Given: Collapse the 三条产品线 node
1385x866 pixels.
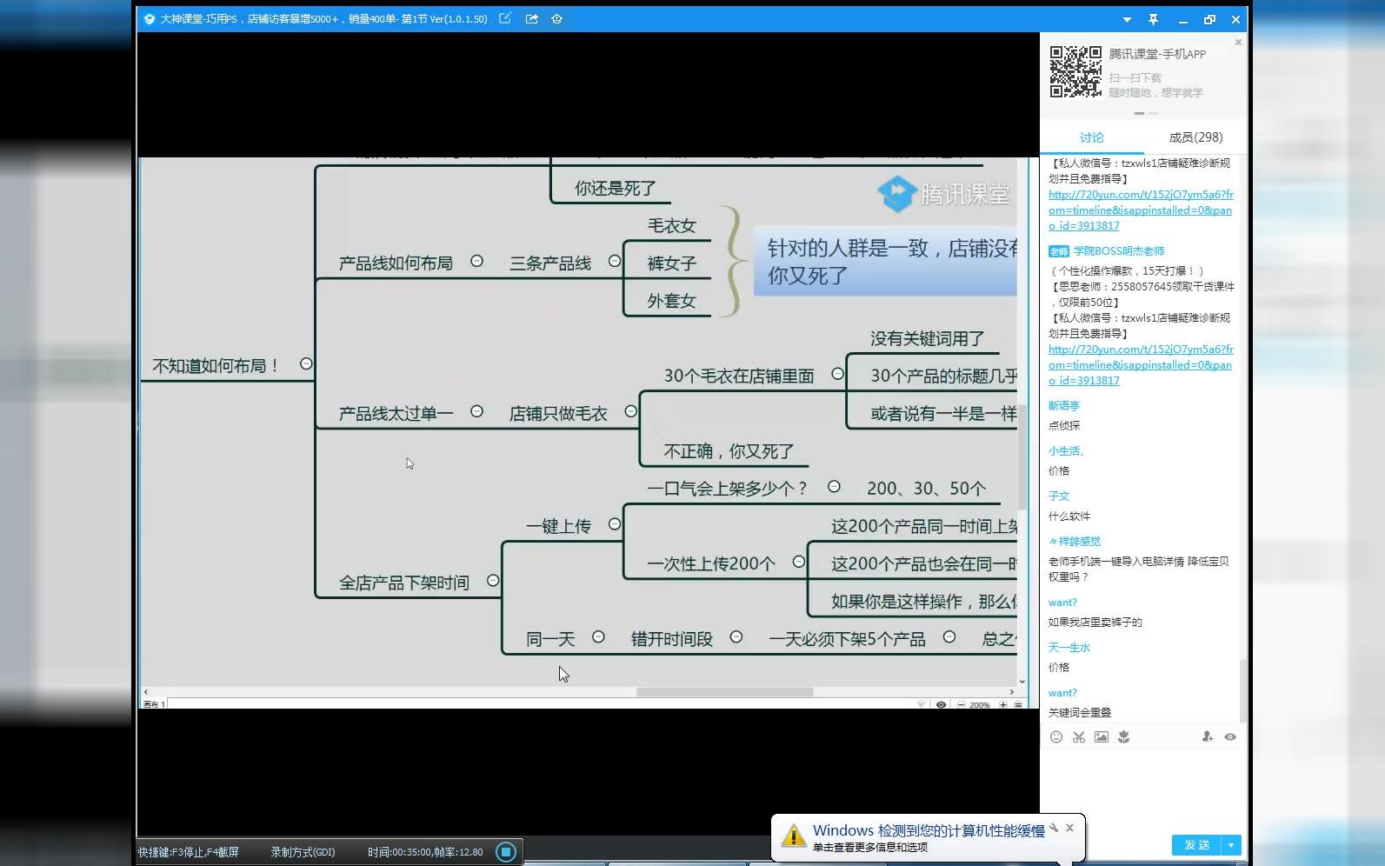Looking at the screenshot, I should 615,261.
